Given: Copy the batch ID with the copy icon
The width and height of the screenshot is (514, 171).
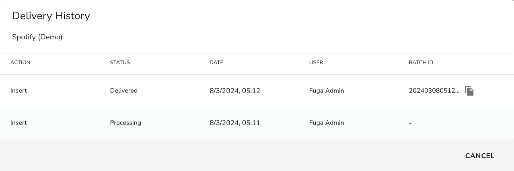Looking at the screenshot, I should (x=469, y=91).
